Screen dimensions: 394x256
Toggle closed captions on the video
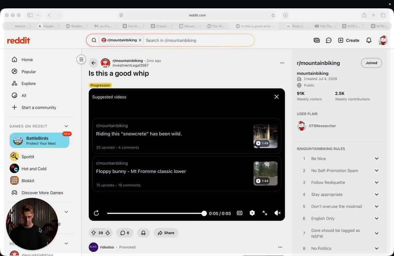[x=239, y=213]
